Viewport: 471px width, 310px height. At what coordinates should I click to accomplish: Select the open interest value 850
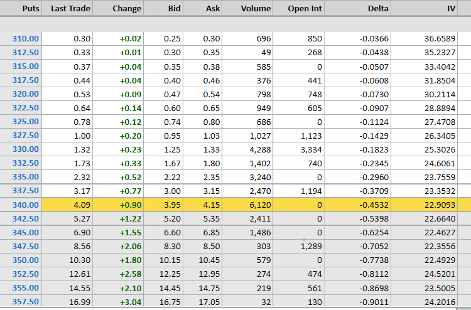(315, 39)
